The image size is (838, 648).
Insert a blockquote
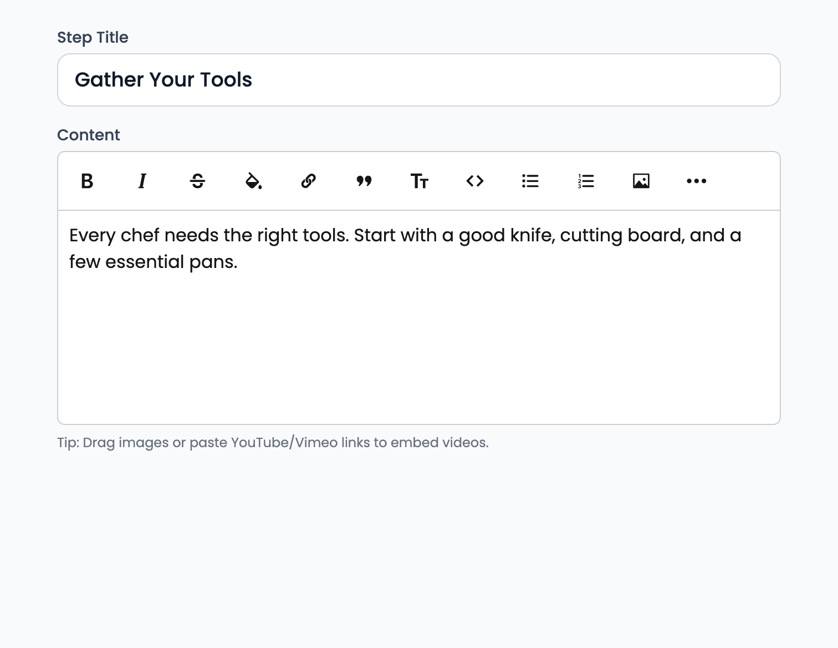pos(364,181)
